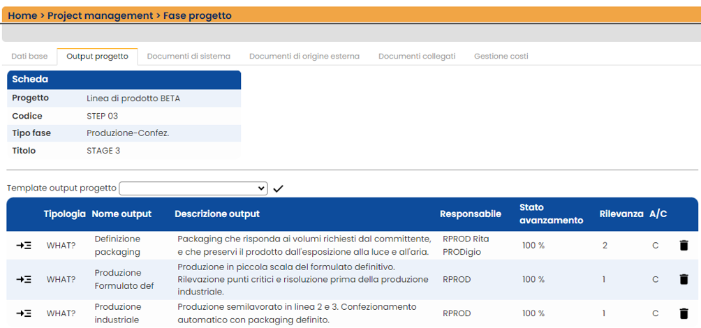Screen dimensions: 701x328
Task: Click the Fase progetto breadcrumb
Action: [197, 15]
